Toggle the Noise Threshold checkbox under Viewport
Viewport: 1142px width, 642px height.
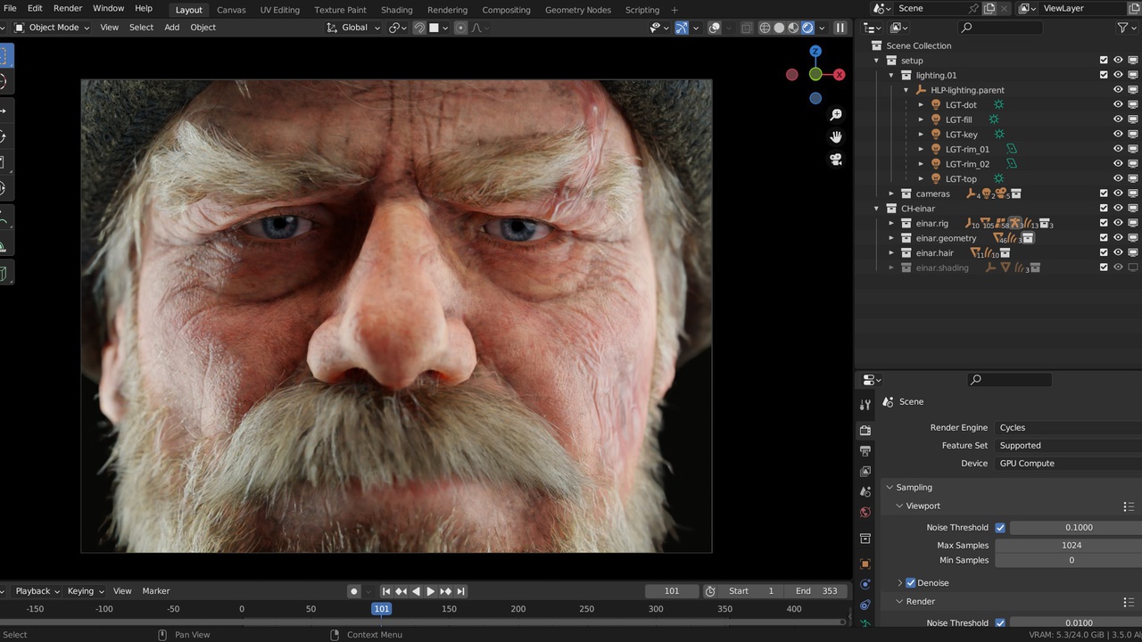click(x=1000, y=527)
